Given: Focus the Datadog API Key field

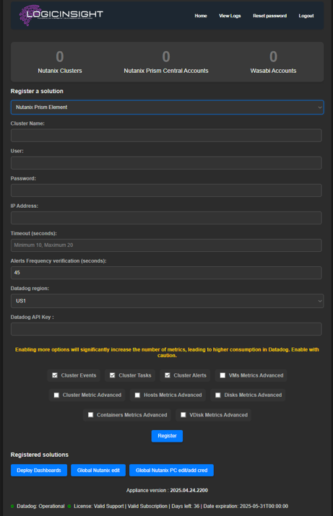Looking at the screenshot, I should pos(166,329).
